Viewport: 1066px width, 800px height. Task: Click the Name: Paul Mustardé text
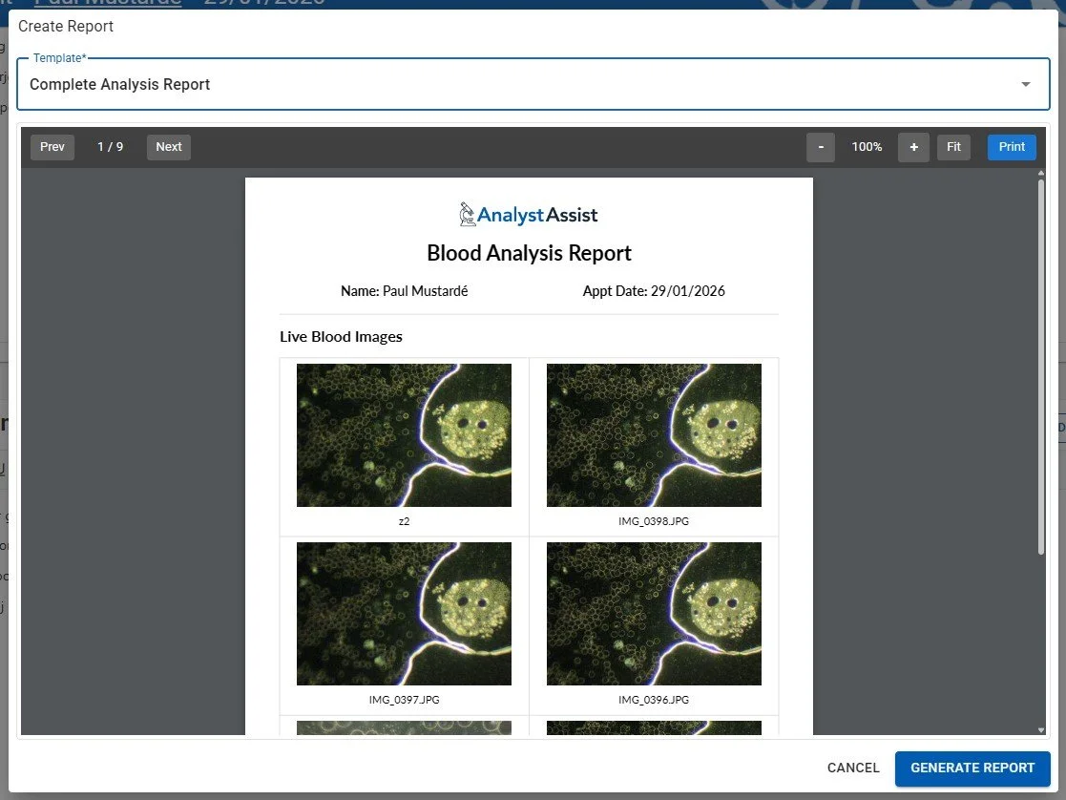[405, 291]
